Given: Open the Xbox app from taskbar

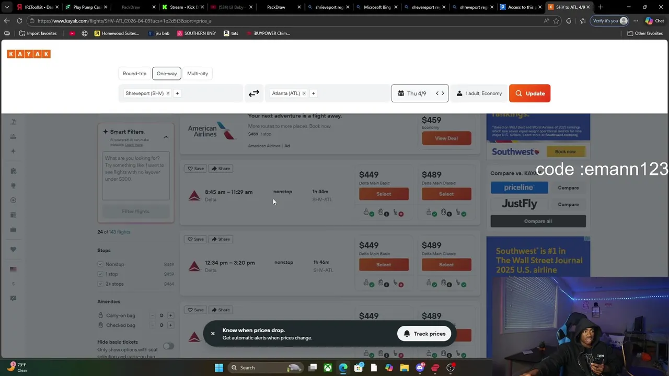Looking at the screenshot, I should coord(328,368).
